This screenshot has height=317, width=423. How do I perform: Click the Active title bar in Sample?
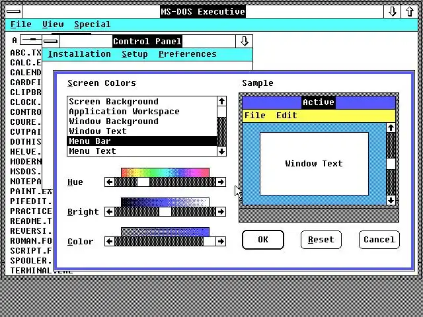319,102
